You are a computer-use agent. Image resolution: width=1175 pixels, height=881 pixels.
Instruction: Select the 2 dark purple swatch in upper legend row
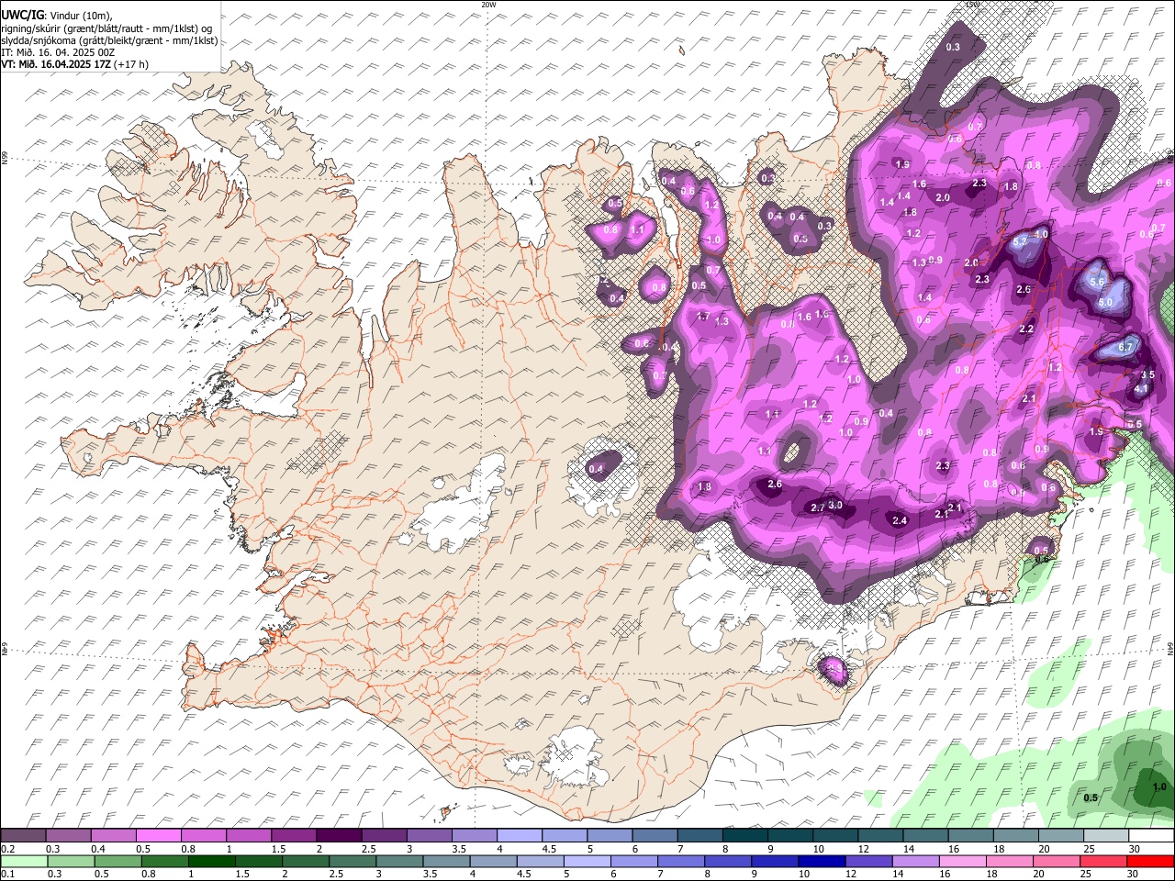pyautogui.click(x=338, y=836)
